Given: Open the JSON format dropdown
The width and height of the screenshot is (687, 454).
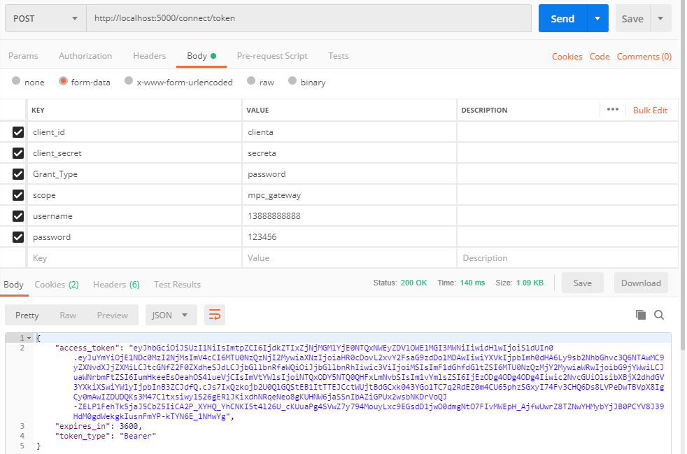Looking at the screenshot, I should (x=170, y=315).
